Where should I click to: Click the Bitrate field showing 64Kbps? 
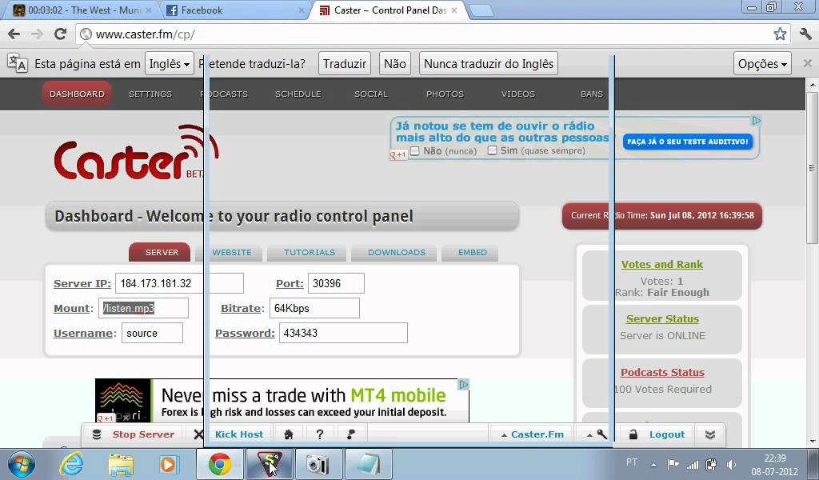(x=314, y=308)
